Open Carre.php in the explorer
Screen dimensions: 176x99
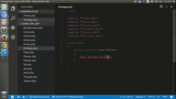coord(36,32)
